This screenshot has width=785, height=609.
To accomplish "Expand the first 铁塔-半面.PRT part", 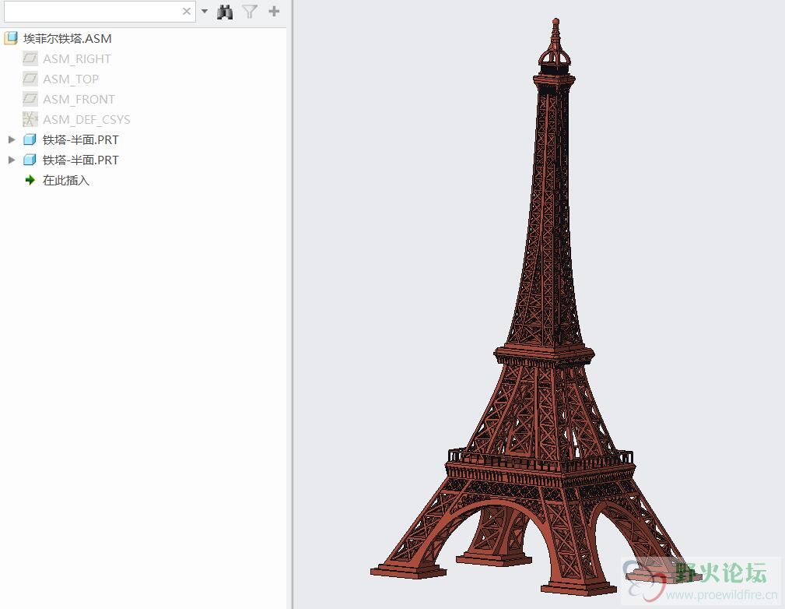I will tap(12, 139).
